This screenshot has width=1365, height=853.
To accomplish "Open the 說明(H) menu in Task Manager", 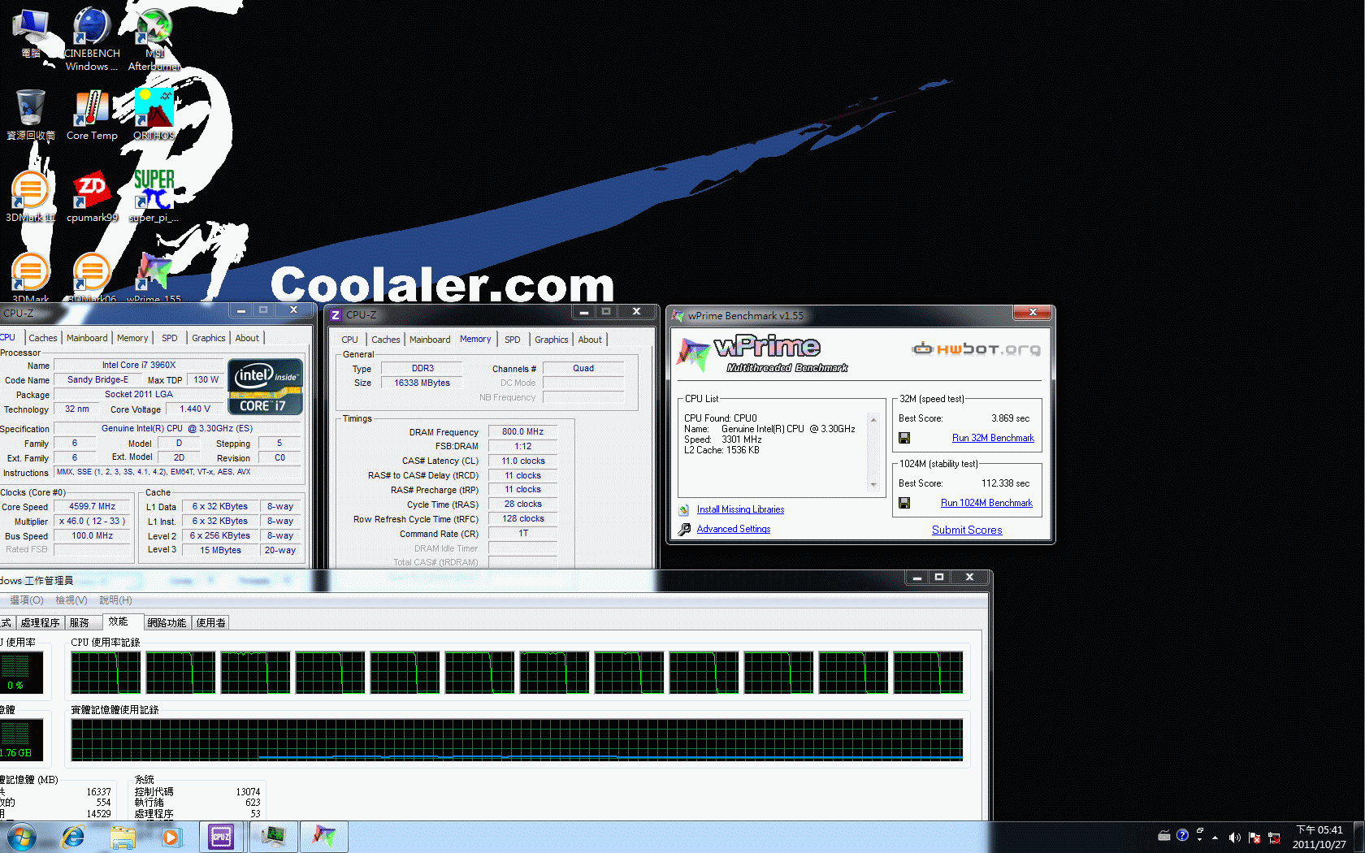I will click(115, 600).
